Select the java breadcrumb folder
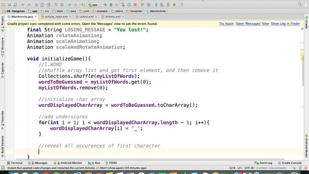This screenshot has width=309, height=174. coord(71,11)
